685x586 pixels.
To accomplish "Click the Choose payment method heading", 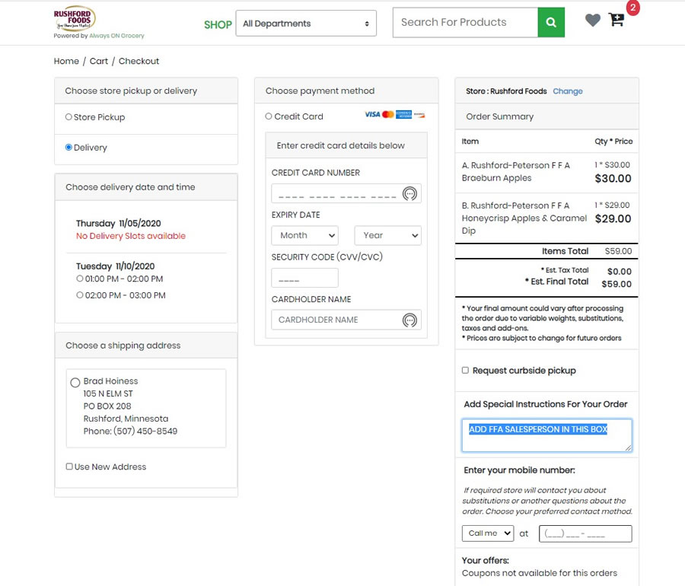I will click(320, 91).
